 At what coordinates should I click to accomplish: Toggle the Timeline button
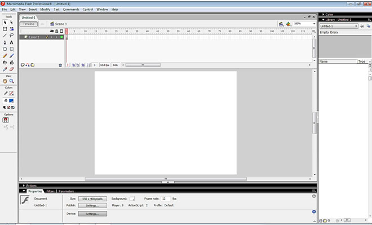pyautogui.click(x=29, y=24)
